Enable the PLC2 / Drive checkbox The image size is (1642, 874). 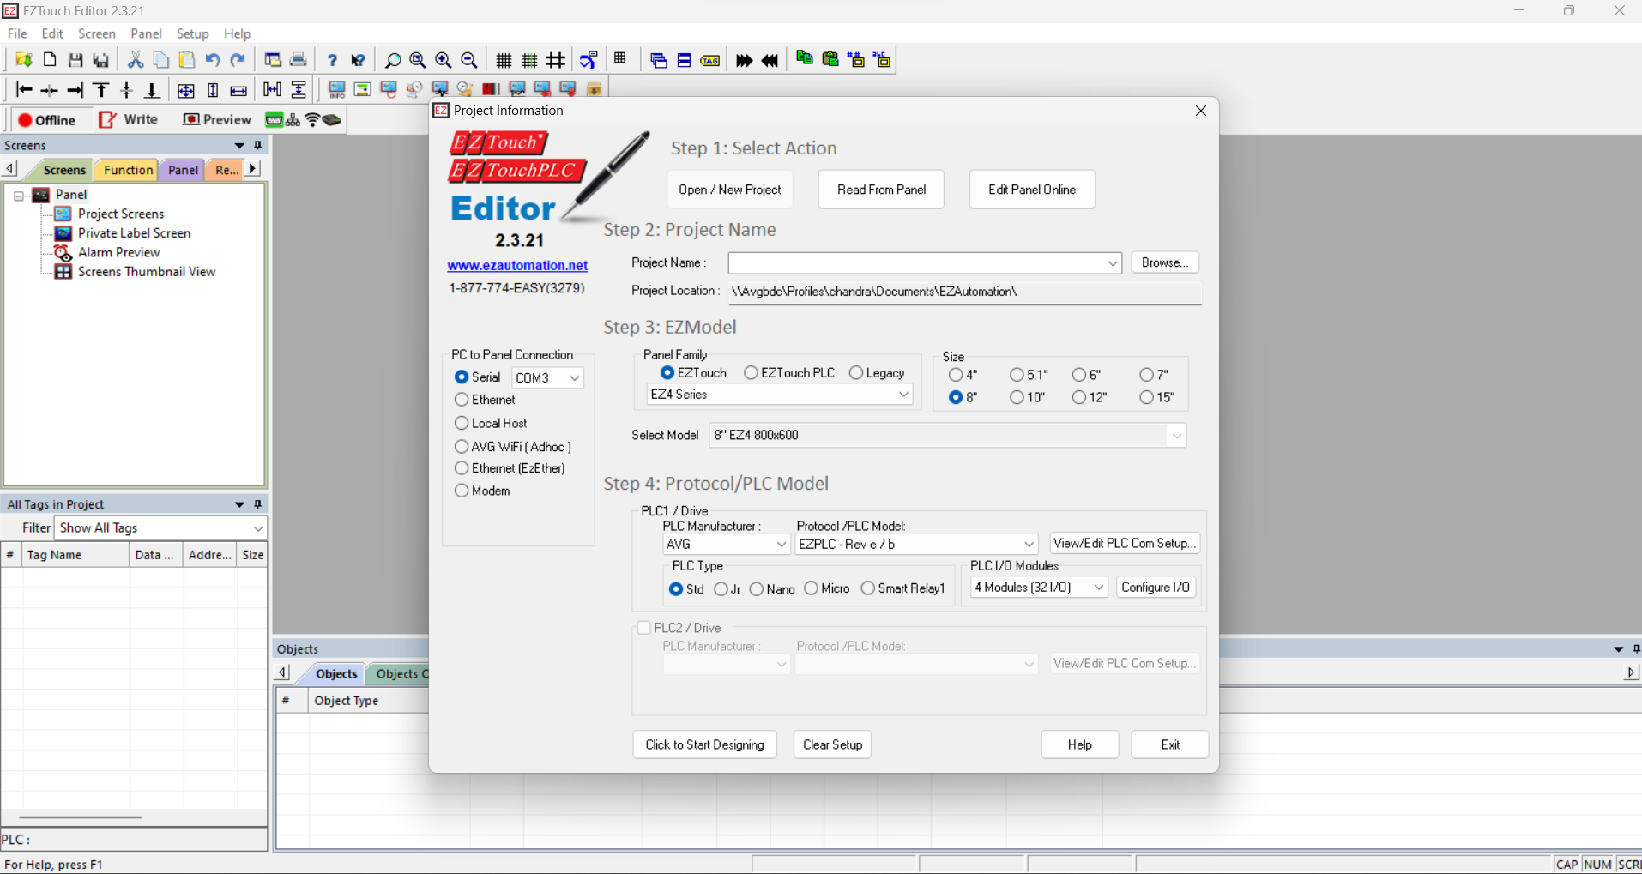click(644, 627)
